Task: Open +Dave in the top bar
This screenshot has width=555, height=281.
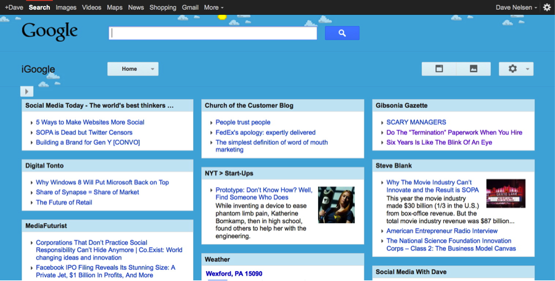Action: pos(14,7)
